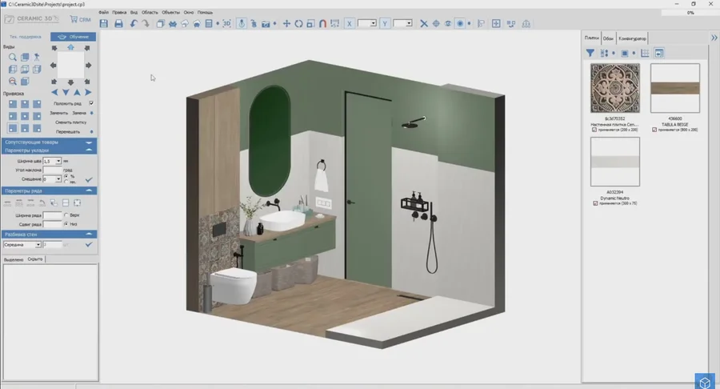Click the magnifier zoom icon under Виды
Screen dimensions: 720x389
(x=13, y=58)
